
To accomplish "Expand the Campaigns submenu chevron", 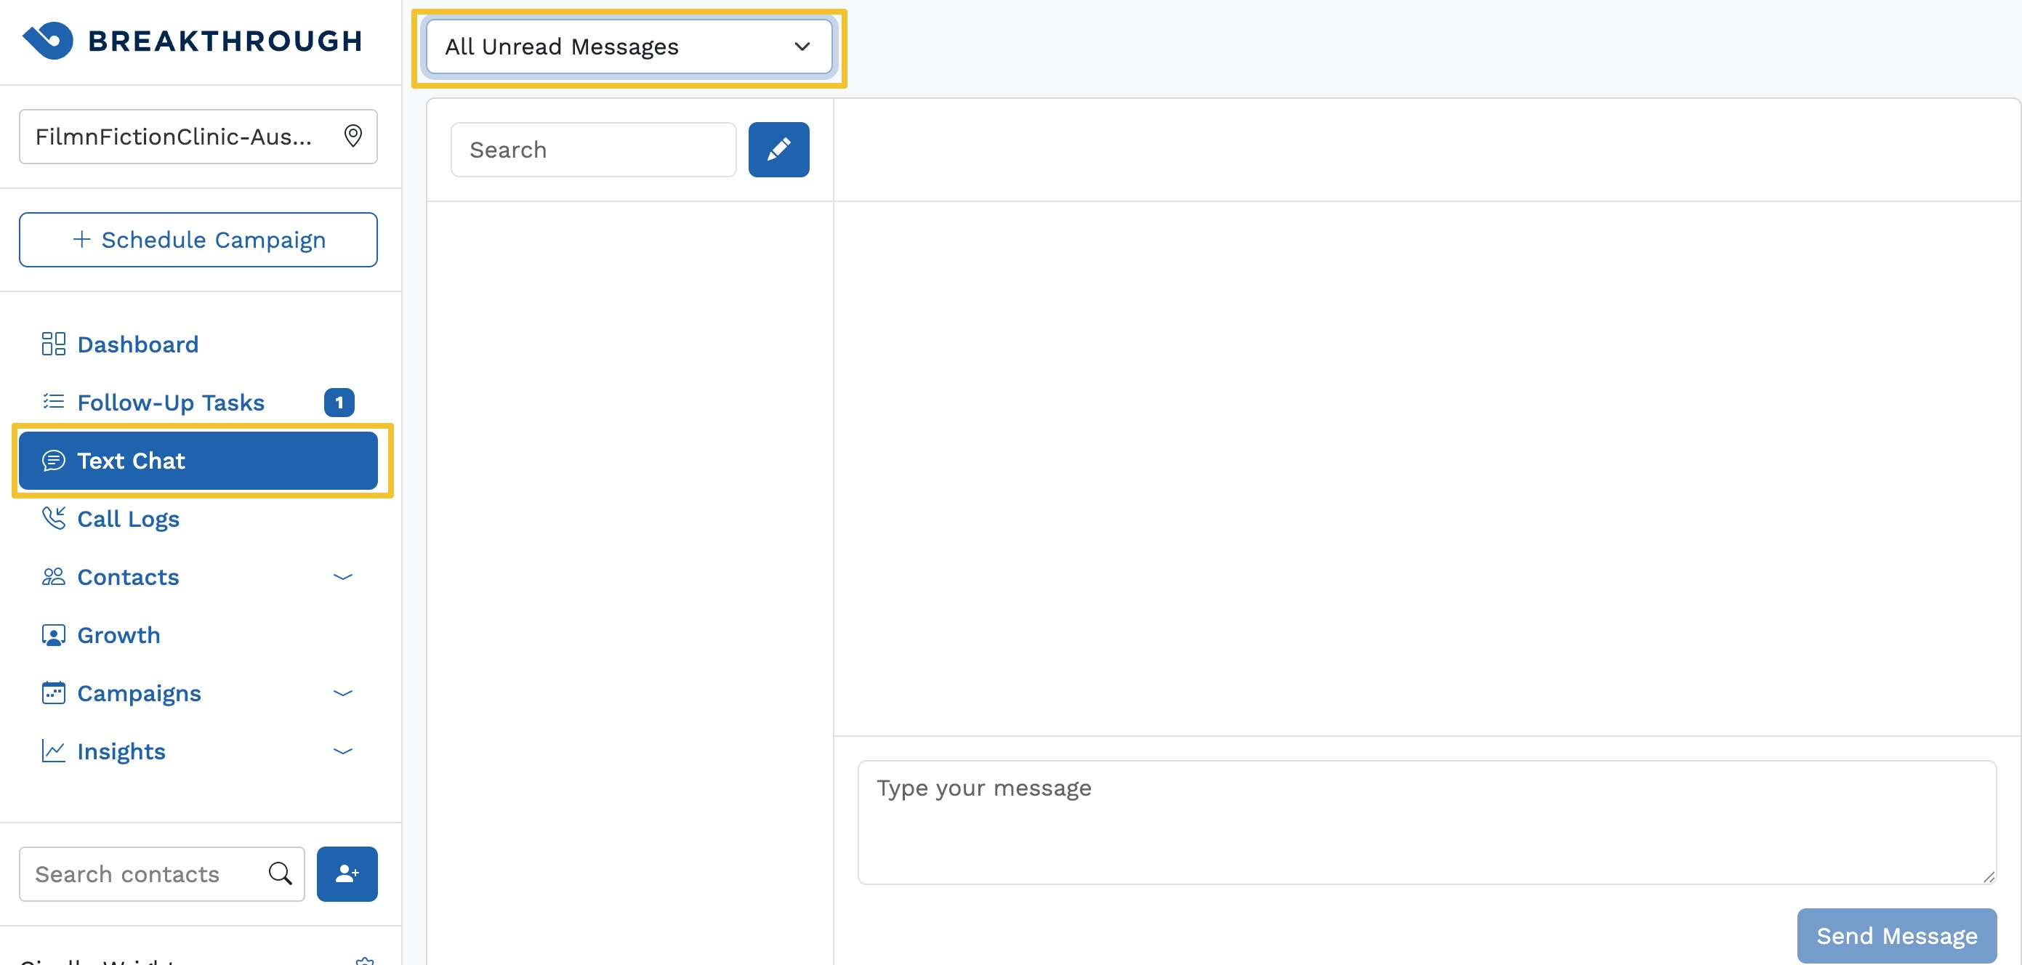I will point(343,693).
